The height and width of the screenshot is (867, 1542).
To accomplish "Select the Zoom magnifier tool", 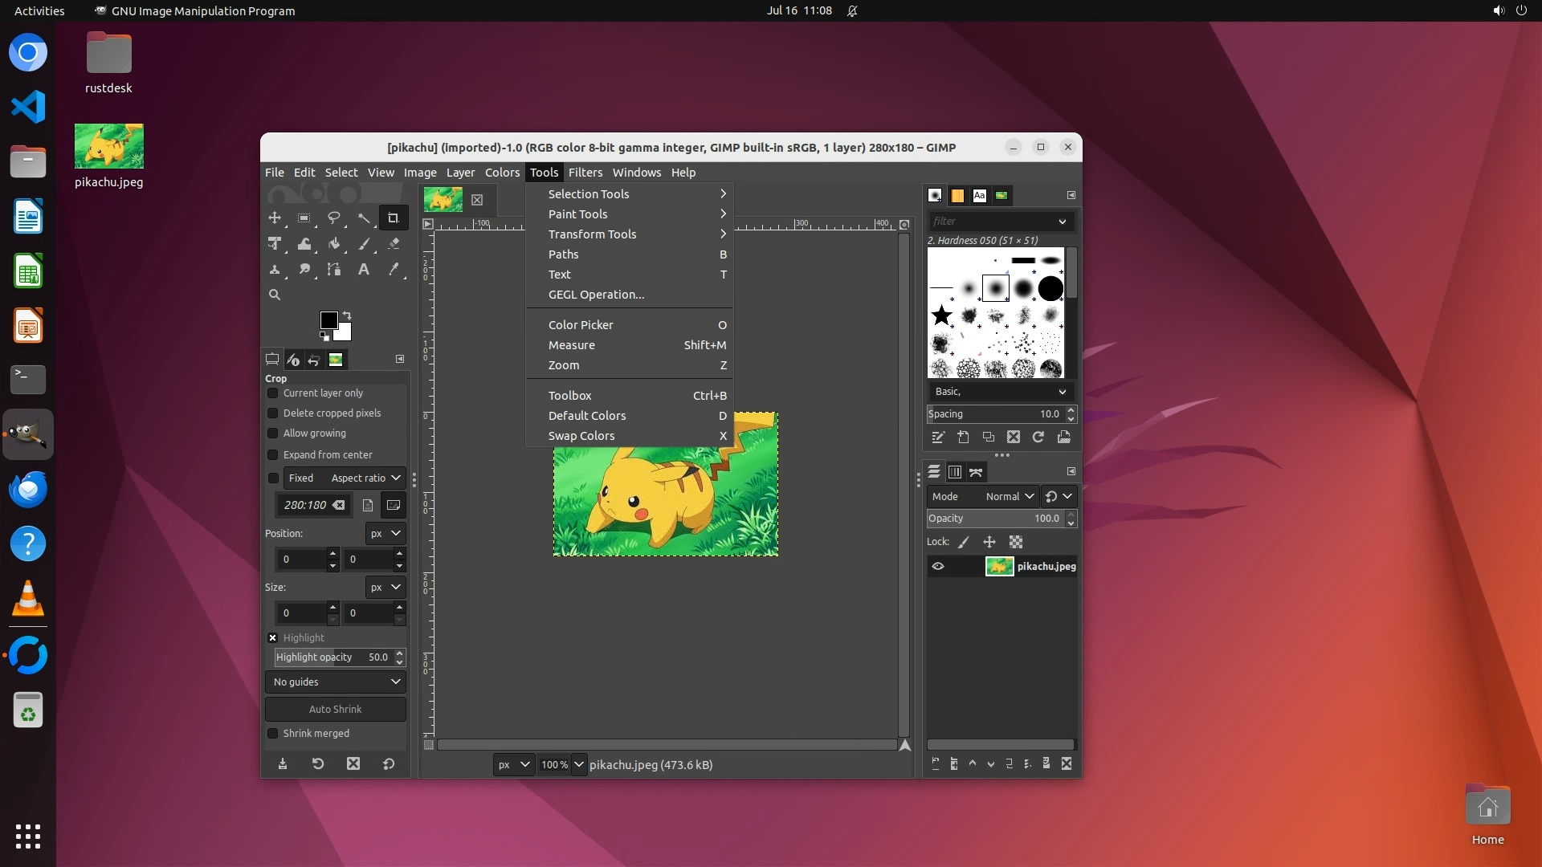I will 275,295.
